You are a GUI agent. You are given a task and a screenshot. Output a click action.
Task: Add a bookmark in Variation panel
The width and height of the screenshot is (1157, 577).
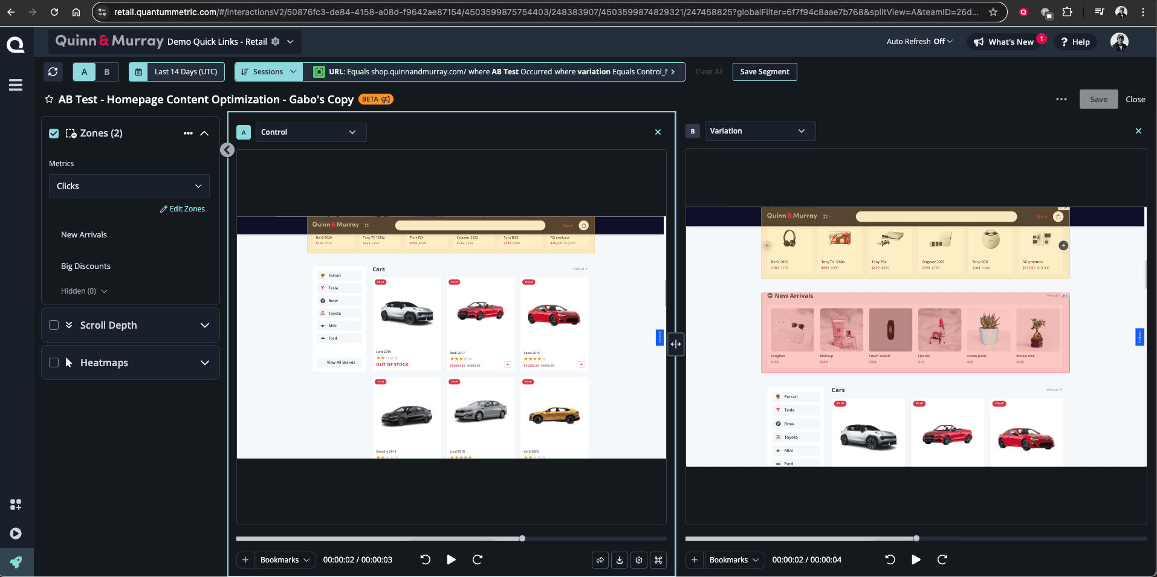tap(695, 560)
